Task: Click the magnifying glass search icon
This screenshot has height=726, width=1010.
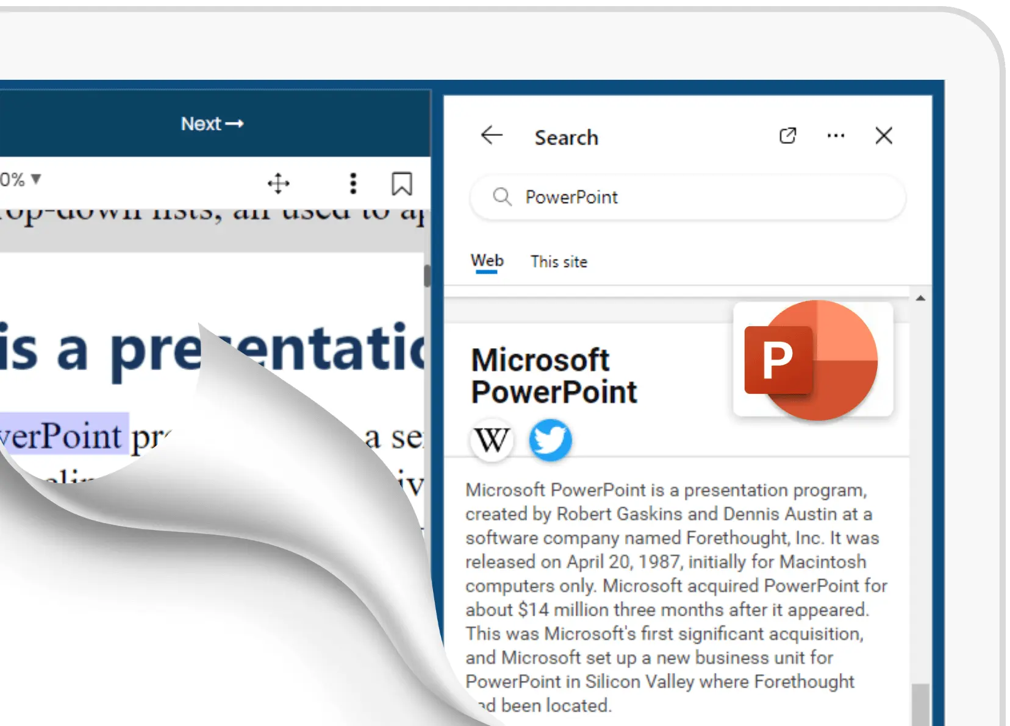Action: tap(502, 197)
